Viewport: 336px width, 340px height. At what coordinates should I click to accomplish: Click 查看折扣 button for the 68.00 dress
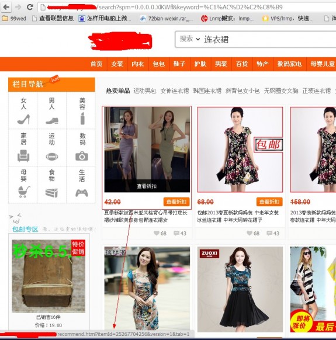point(269,202)
